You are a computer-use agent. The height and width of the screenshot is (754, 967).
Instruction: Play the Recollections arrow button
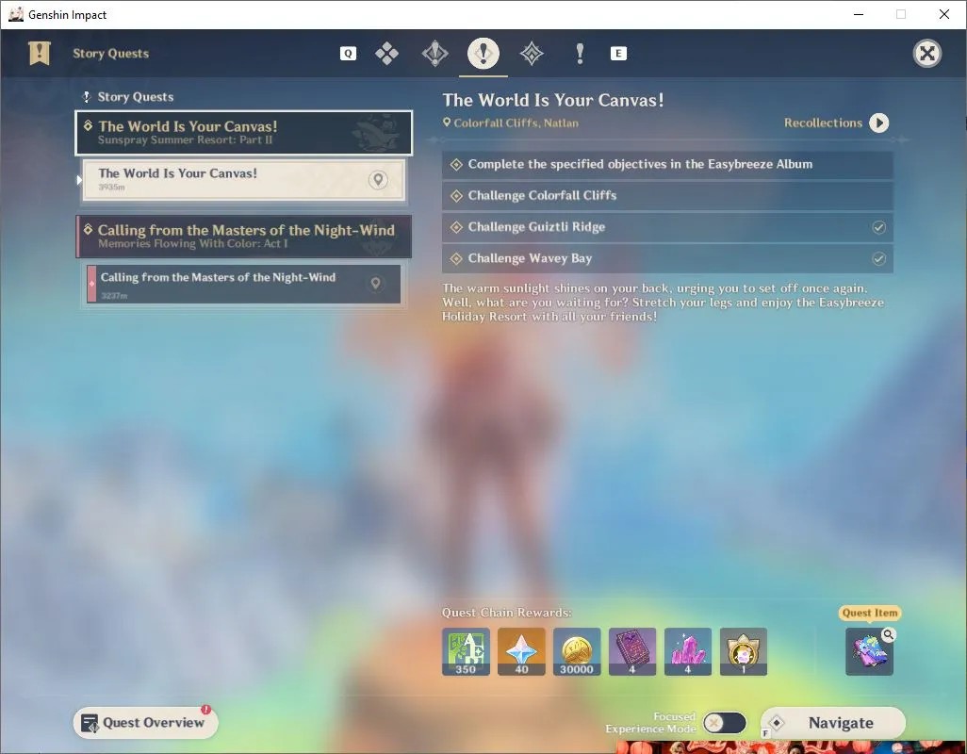tap(878, 123)
